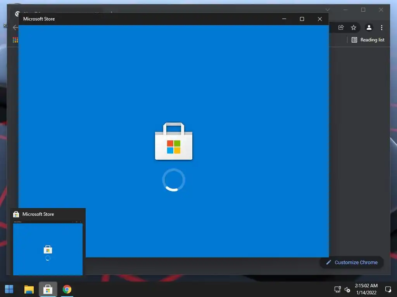Click the Microsoft Store preview title label
Viewport: 397px width, 297px height.
tap(38, 214)
